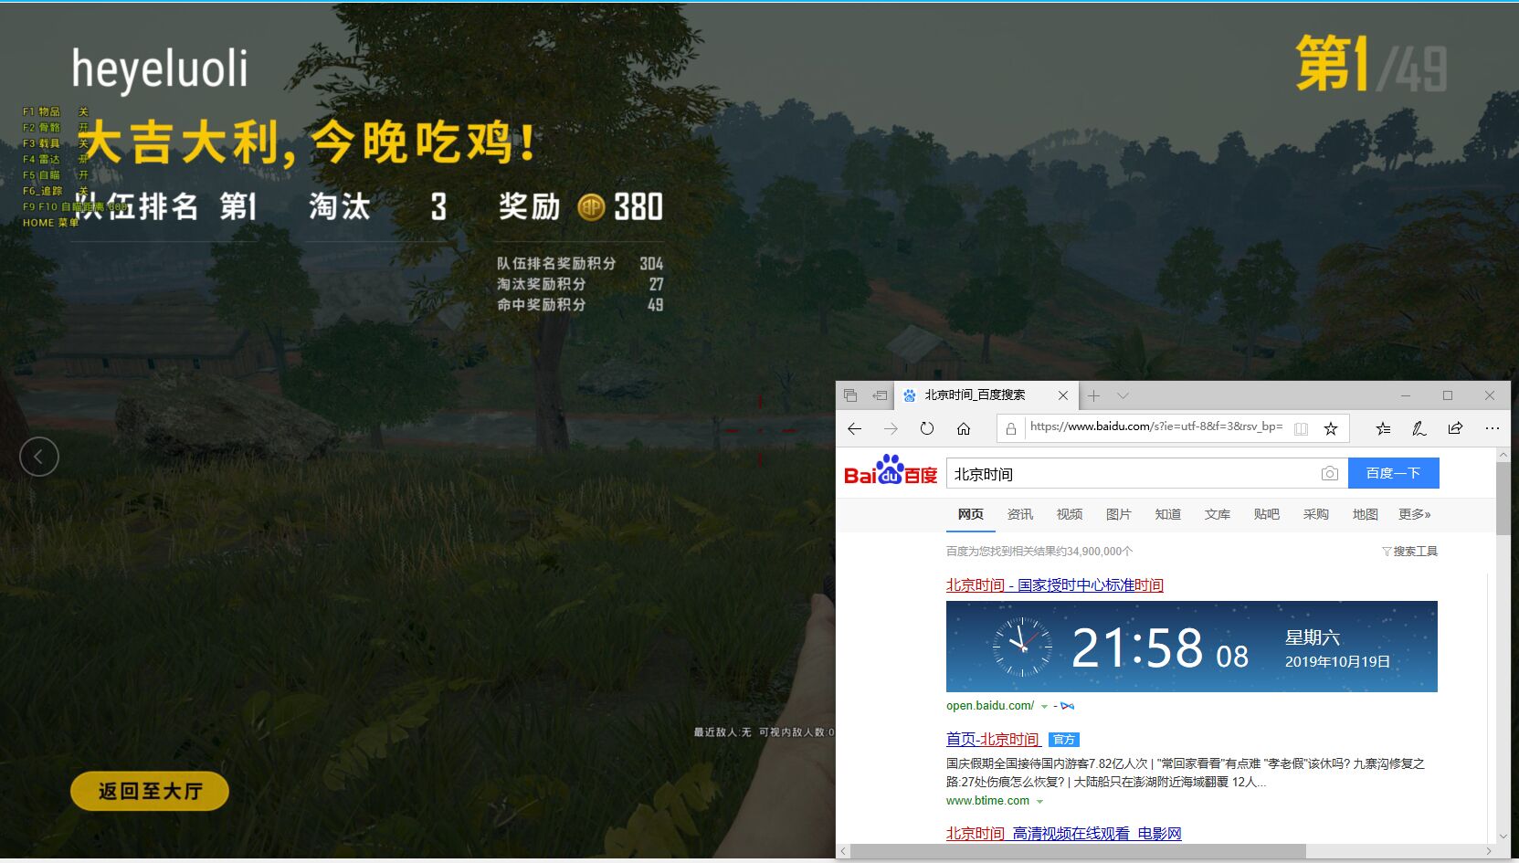The image size is (1519, 863).
Task: Go back in the Edge browser
Action: tap(854, 428)
